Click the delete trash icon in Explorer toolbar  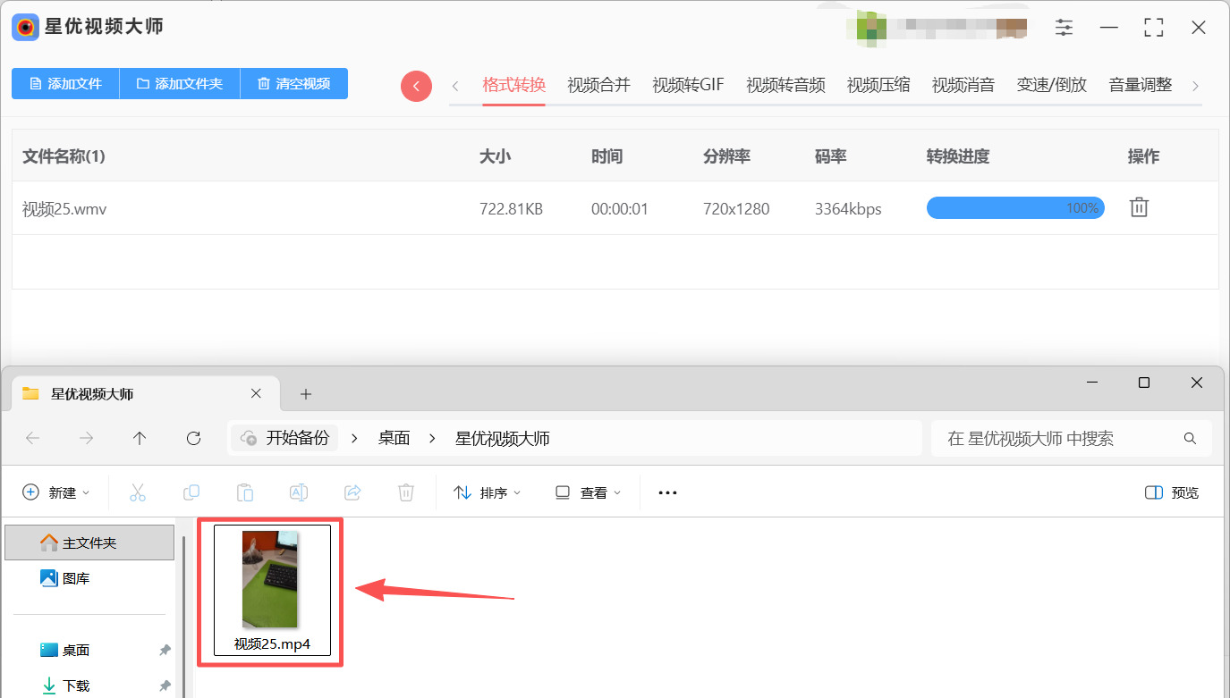406,492
